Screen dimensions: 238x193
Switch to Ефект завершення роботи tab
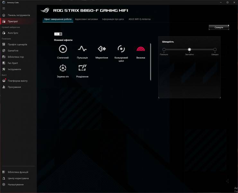point(58,19)
